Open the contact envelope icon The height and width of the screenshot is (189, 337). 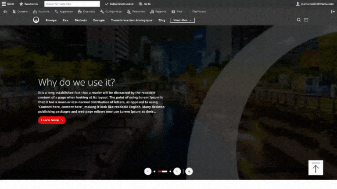(306, 20)
